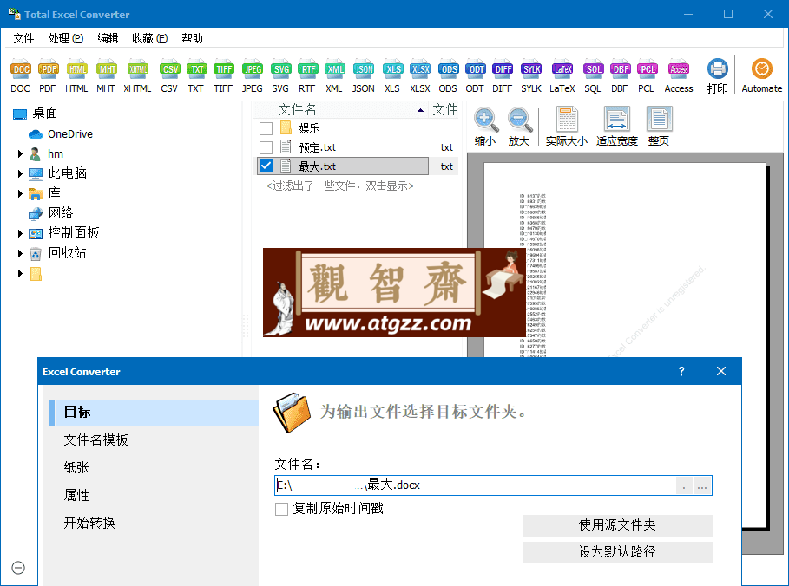Click PCL format icon
Screen dimensions: 789x586
pos(647,69)
